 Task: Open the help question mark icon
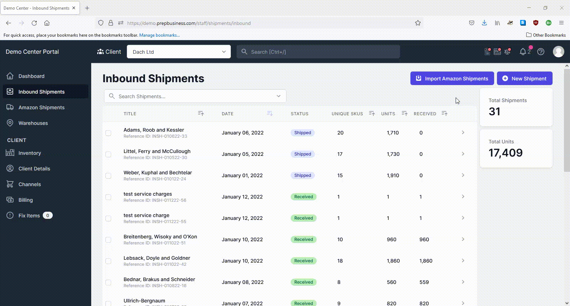(541, 52)
